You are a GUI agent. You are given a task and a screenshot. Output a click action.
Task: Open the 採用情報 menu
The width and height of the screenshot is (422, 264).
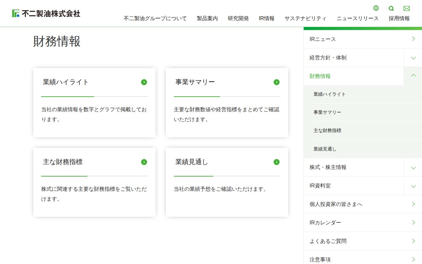coord(399,18)
